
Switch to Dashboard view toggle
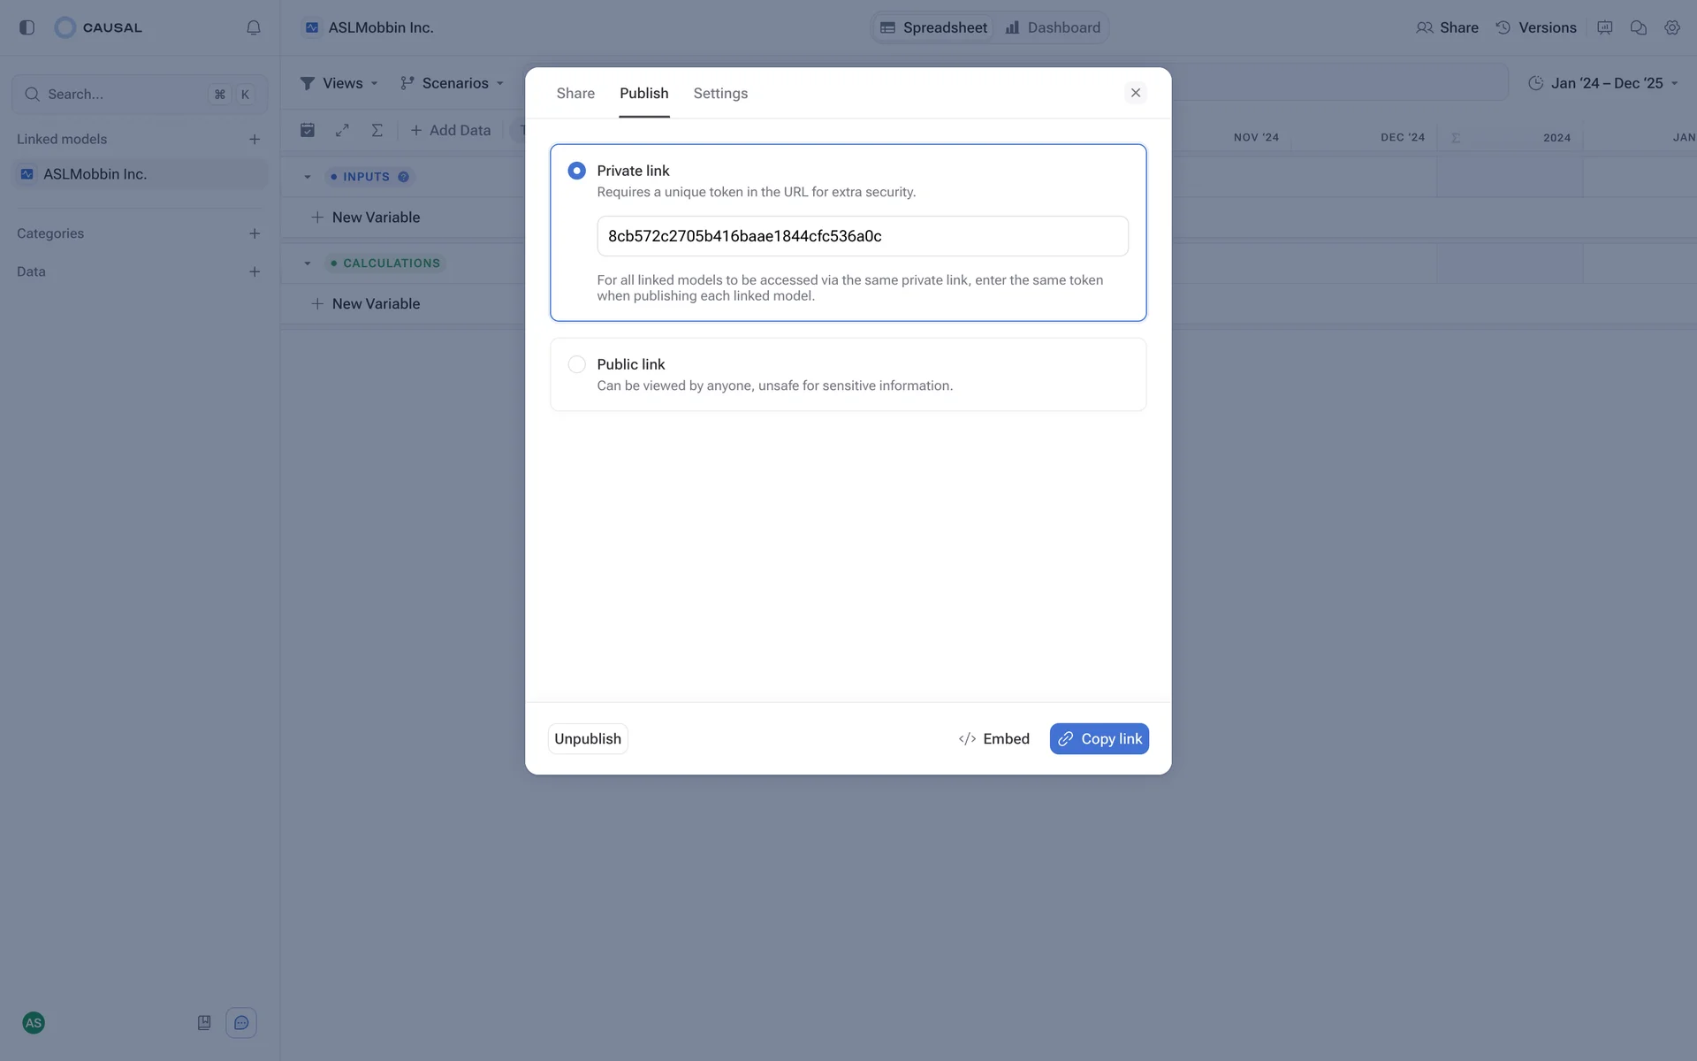point(1053,27)
